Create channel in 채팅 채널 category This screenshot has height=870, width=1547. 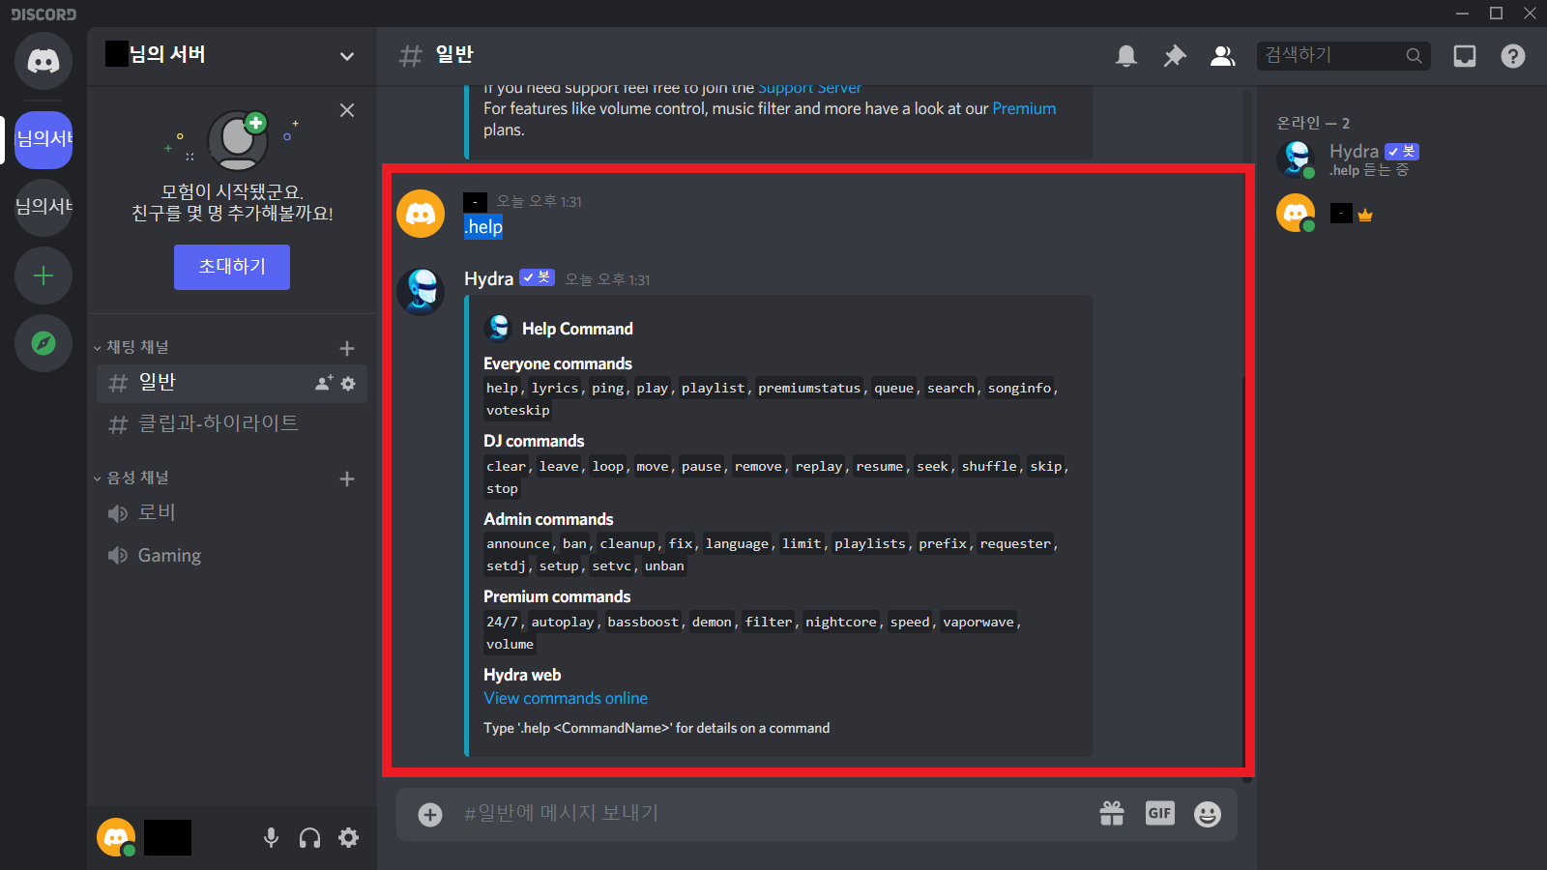[347, 348]
